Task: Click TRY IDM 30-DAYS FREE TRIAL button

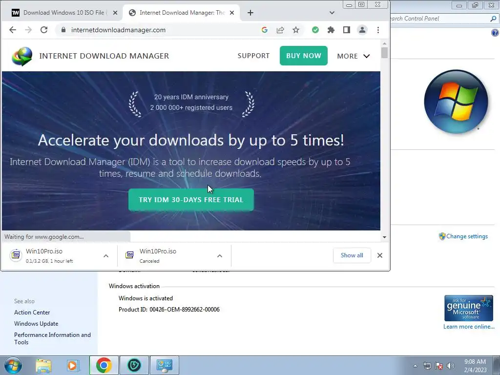Action: (x=191, y=200)
